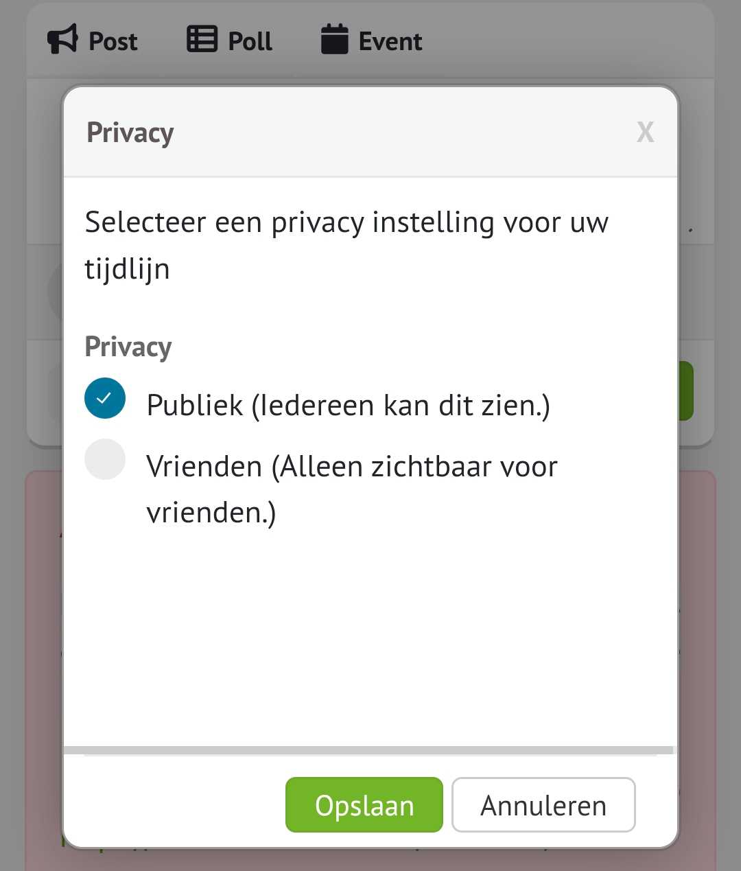
Task: Click the megaphone icon beside Post
Action: point(62,40)
